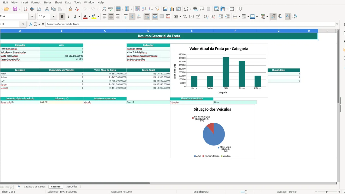The height and width of the screenshot is (194, 345).
Task: Click the formula input field
Action: 190,24
